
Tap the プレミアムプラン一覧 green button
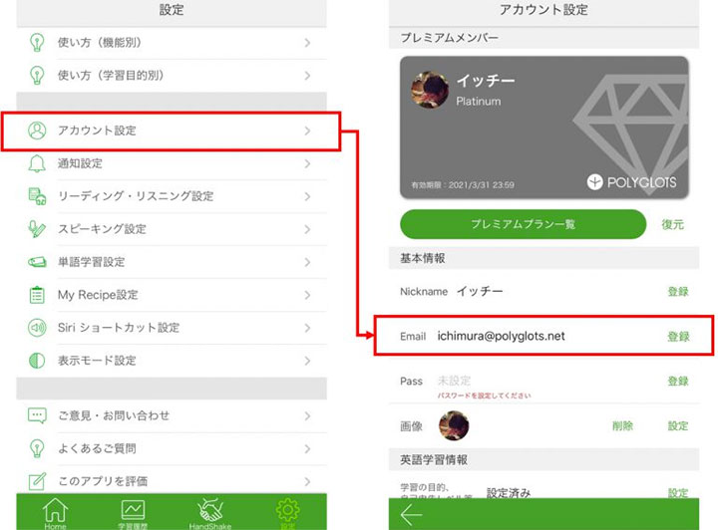[523, 224]
